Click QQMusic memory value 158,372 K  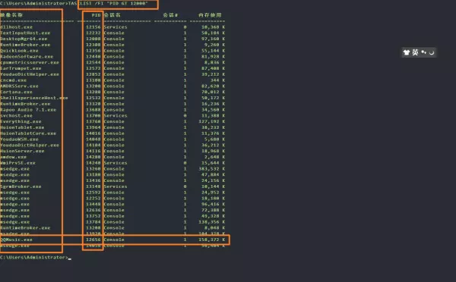click(x=212, y=240)
